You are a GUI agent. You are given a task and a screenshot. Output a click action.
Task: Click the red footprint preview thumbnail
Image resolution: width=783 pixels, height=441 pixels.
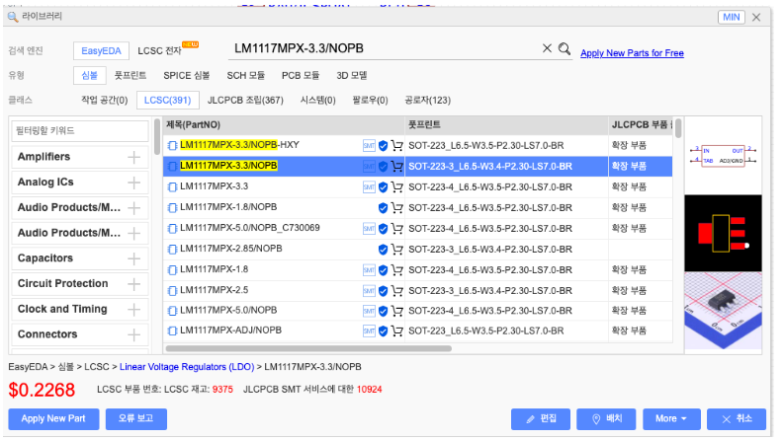[723, 233]
